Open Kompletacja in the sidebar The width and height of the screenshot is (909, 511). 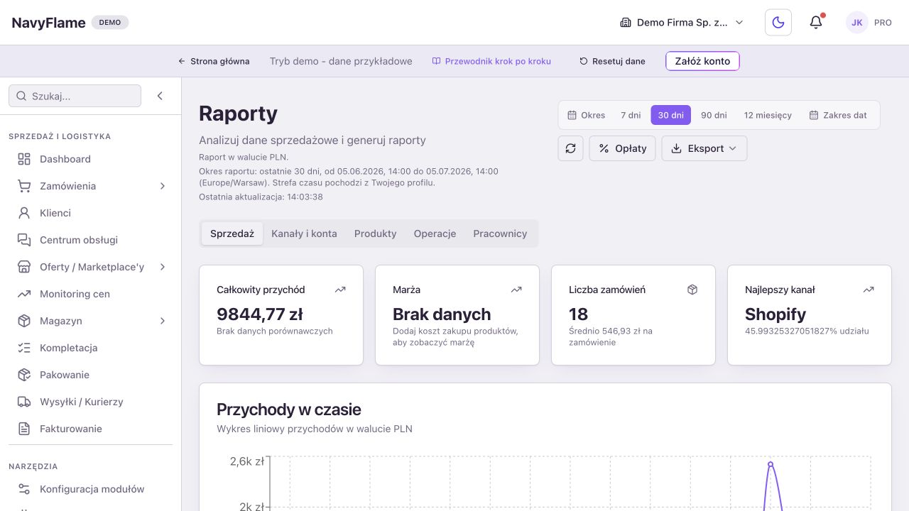91,348
